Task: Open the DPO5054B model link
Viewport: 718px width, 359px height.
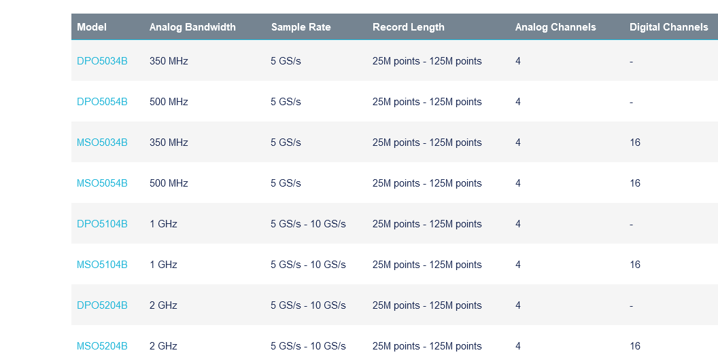Action: tap(102, 102)
